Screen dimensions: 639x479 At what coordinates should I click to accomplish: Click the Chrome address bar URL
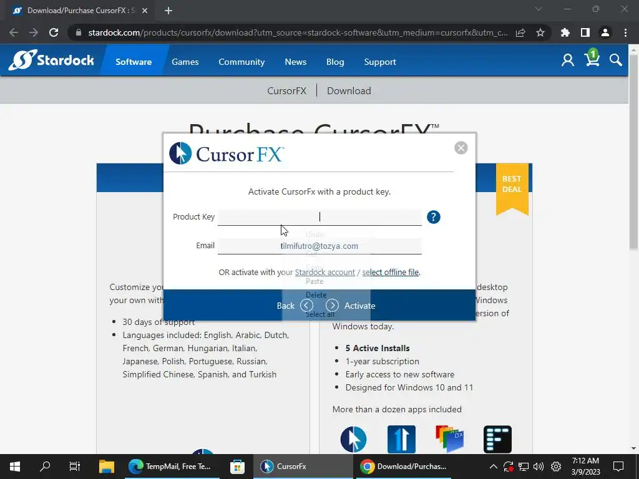pyautogui.click(x=298, y=32)
